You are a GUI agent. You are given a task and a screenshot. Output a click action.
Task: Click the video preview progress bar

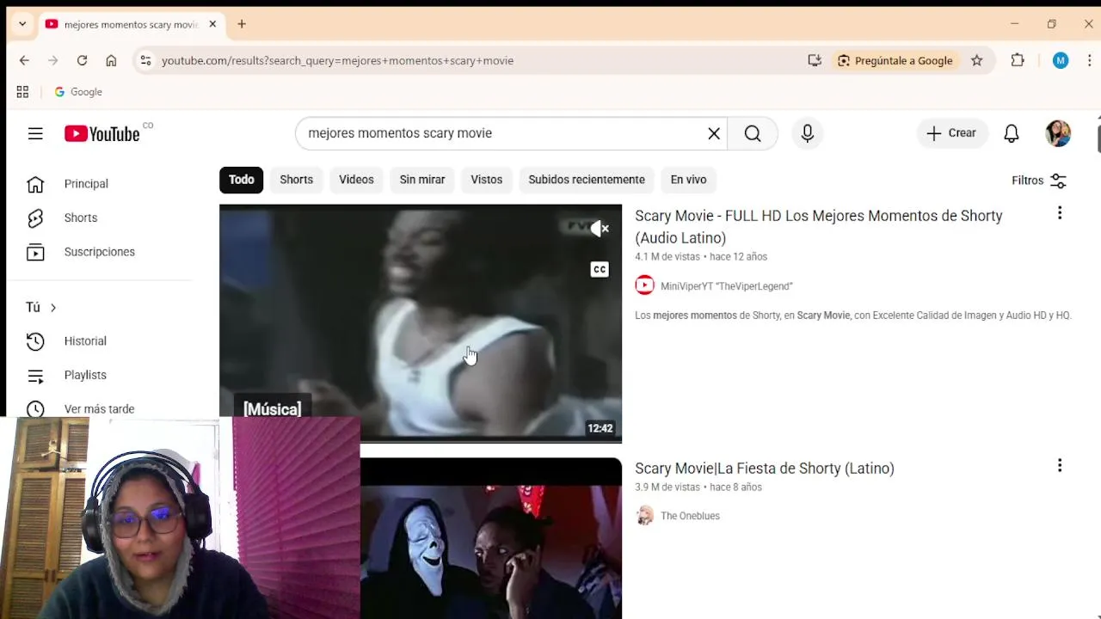421,441
